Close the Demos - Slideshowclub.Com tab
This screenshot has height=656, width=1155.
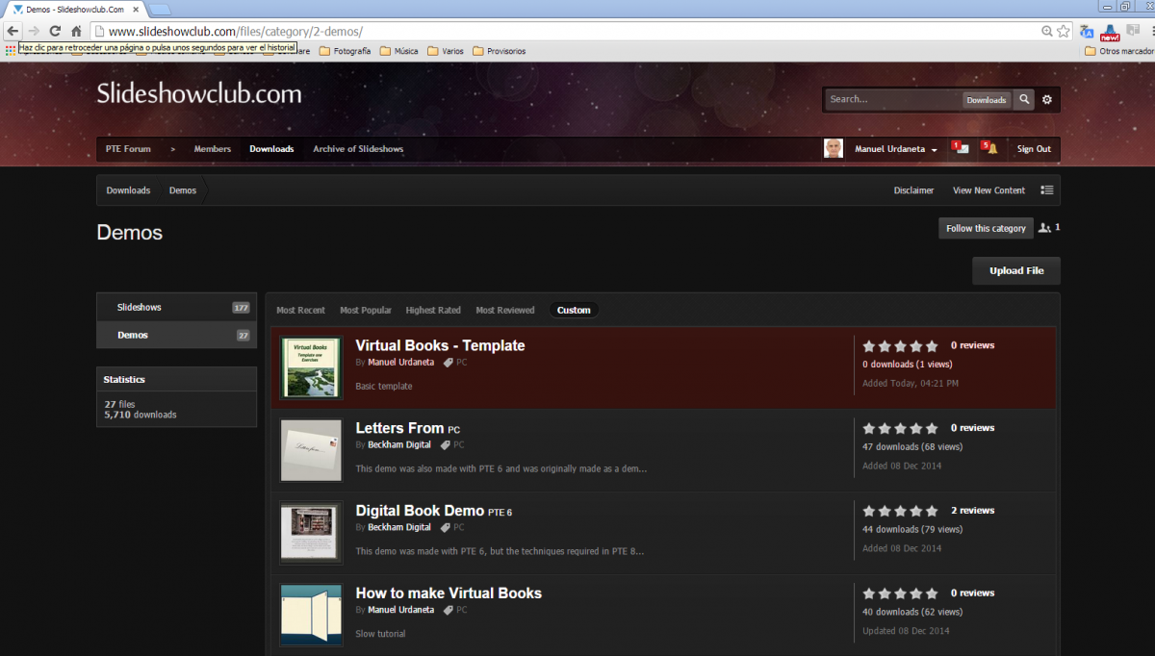[x=134, y=9]
